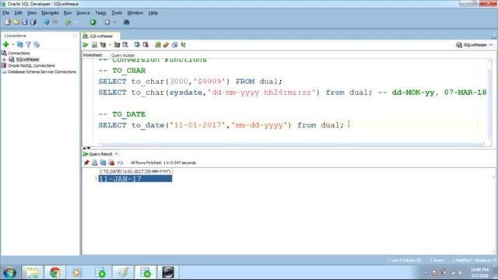Click the Save All icon in main toolbar
Viewport: 498px width, 280px height.
coord(33,23)
